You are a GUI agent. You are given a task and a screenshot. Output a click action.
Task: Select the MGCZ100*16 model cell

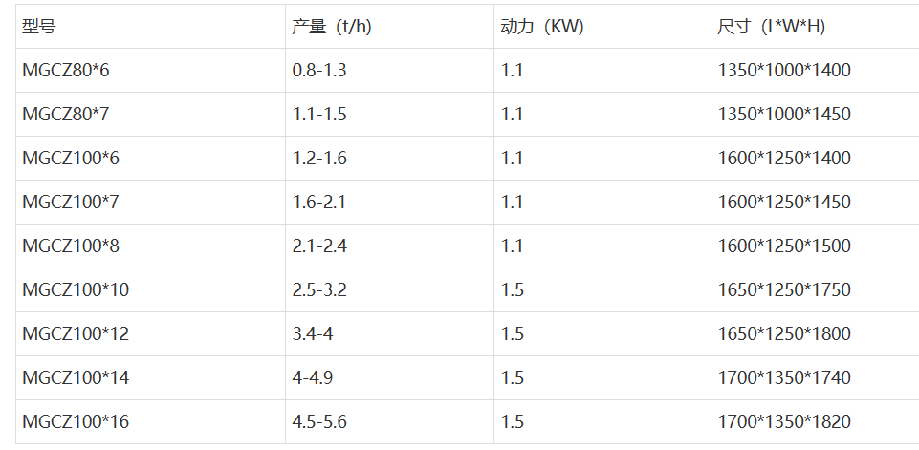(151, 422)
